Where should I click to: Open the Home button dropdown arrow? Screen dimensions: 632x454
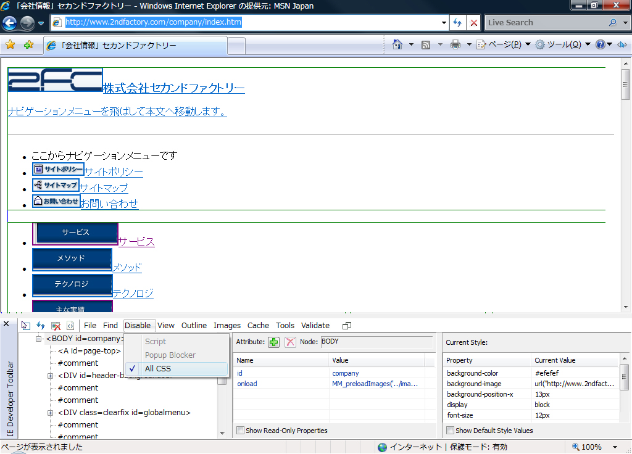[411, 44]
